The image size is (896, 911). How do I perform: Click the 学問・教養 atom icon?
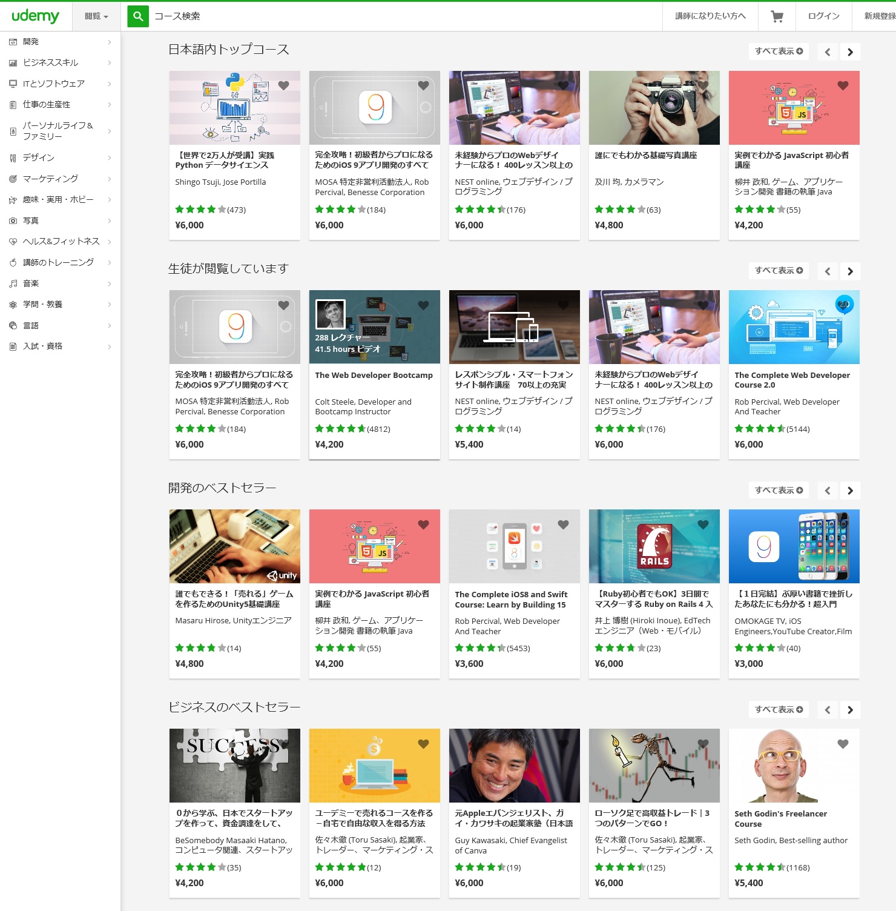point(13,305)
